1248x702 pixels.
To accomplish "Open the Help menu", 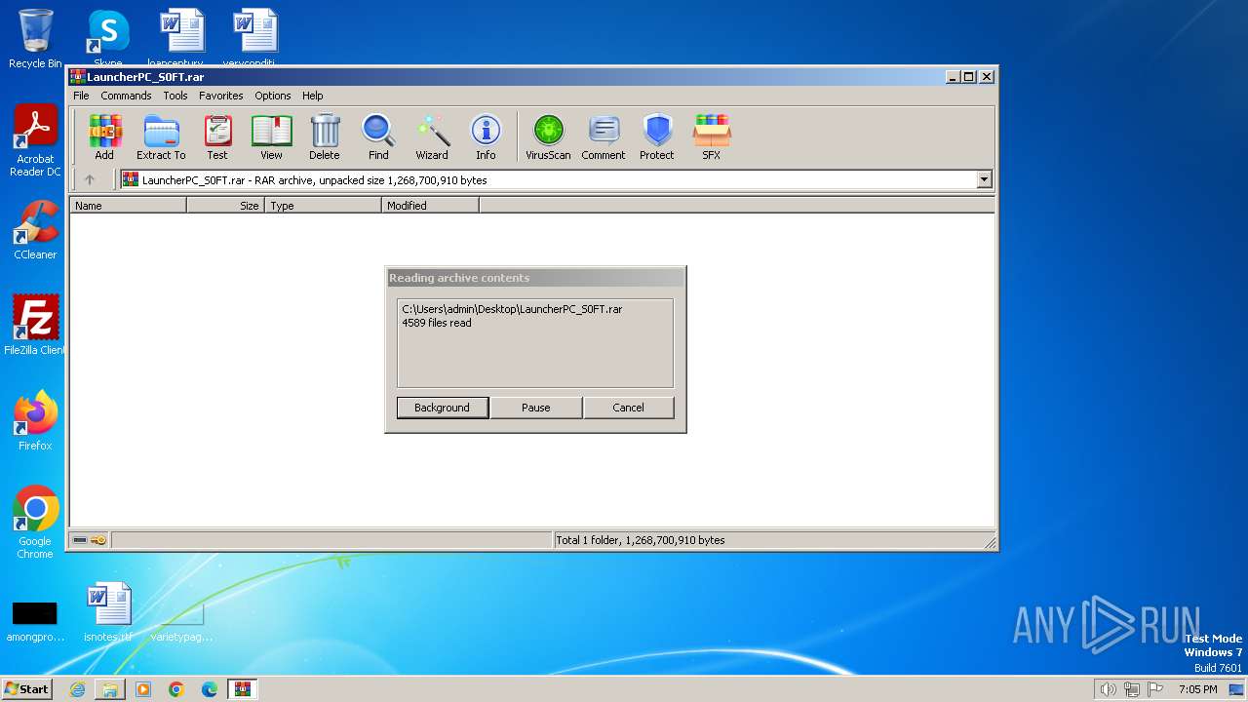I will click(x=312, y=96).
